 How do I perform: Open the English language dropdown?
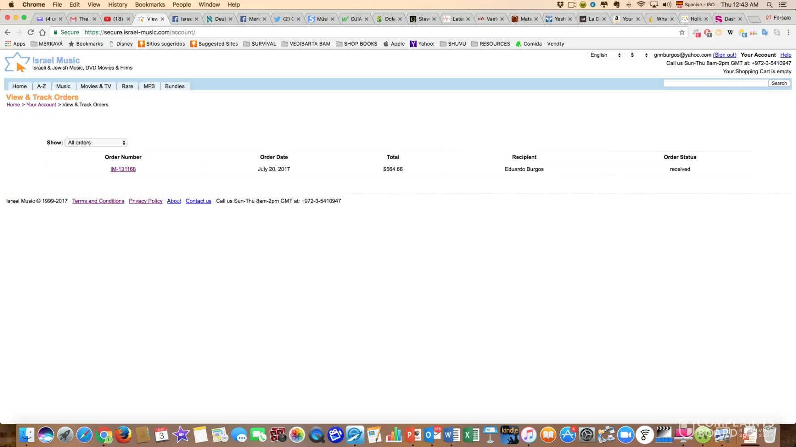tap(605, 55)
